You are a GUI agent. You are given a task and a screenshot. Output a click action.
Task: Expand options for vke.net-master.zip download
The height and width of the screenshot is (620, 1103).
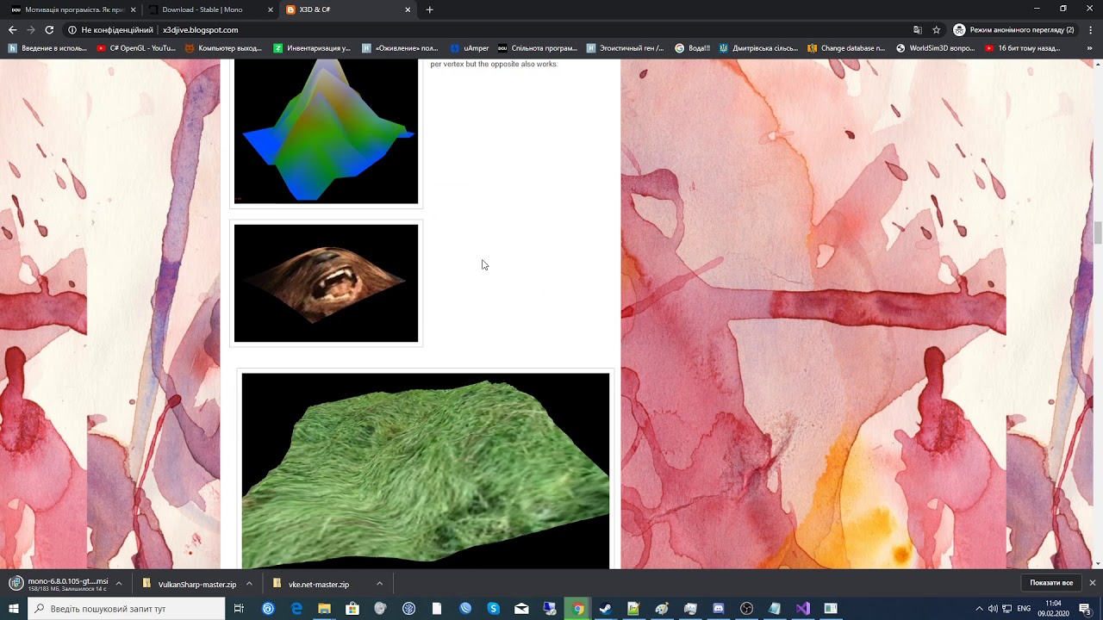[x=379, y=584]
